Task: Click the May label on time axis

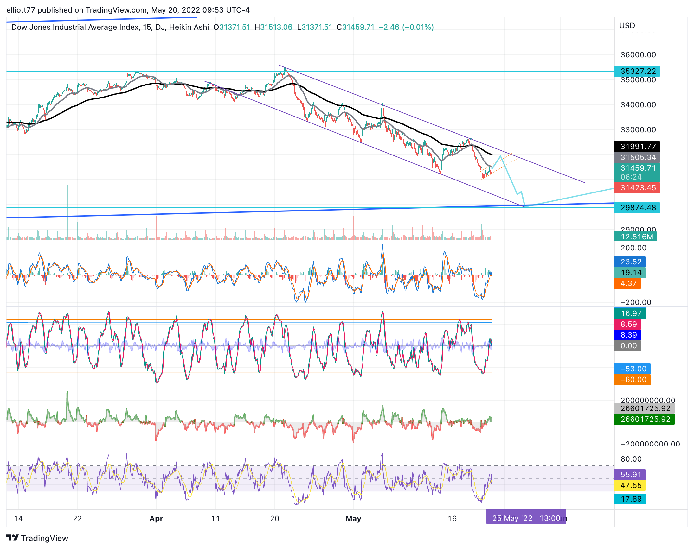Action: coord(353,519)
